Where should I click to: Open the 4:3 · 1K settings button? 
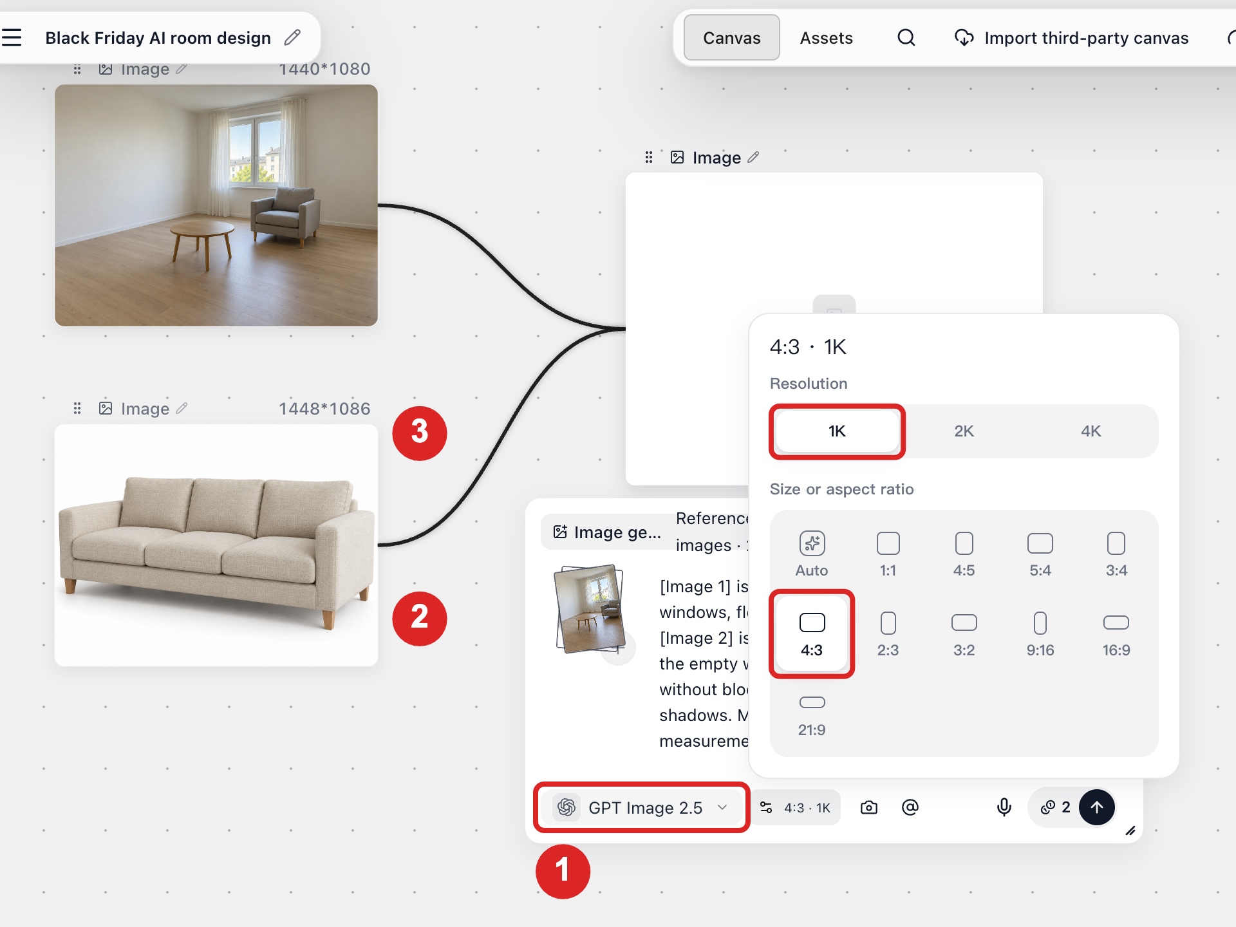(796, 807)
